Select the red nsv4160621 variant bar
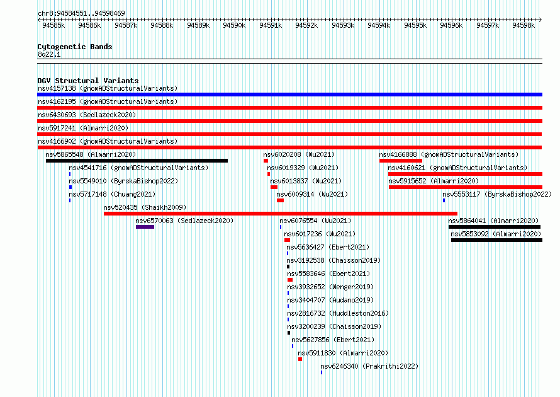Image resolution: width=560 pixels, height=397 pixels. 466,174
